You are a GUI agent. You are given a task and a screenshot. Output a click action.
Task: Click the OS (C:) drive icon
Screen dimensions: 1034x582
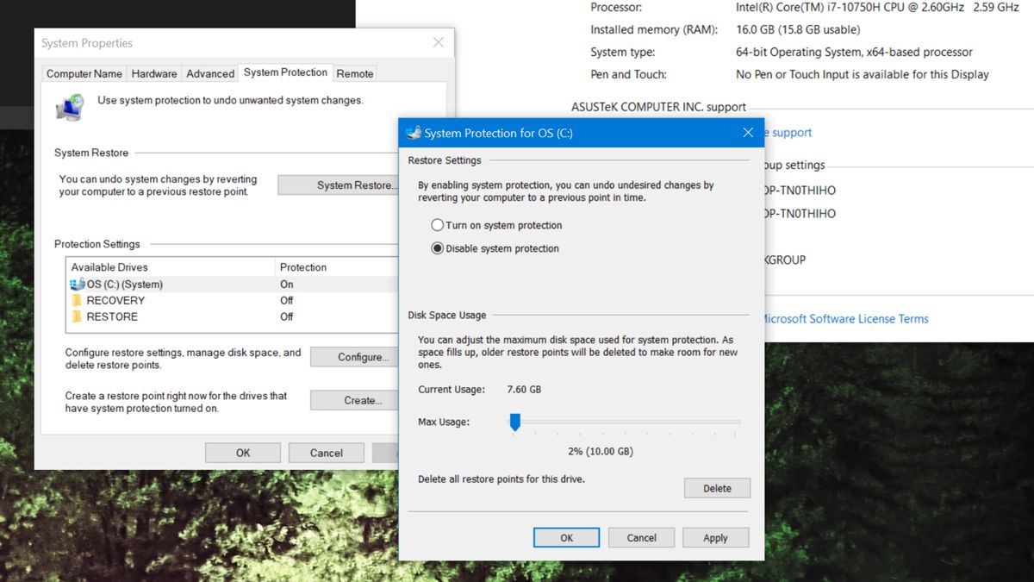tap(76, 283)
